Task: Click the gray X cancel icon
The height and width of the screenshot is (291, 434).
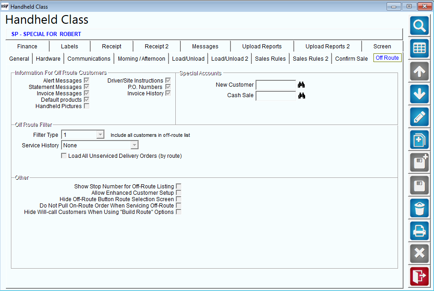Action: click(419, 254)
